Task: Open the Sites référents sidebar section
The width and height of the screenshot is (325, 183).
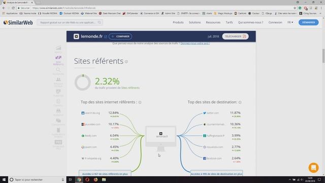Action: 58,60
